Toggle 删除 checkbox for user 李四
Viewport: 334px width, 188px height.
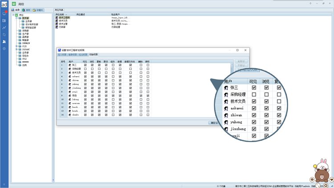click(141, 96)
